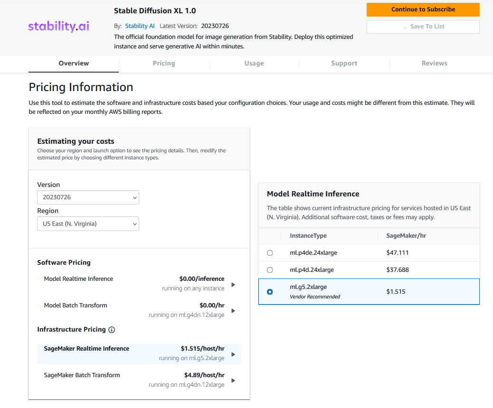
Task: Select ml.p4d.24xlarge instance radio button
Action: tap(270, 270)
